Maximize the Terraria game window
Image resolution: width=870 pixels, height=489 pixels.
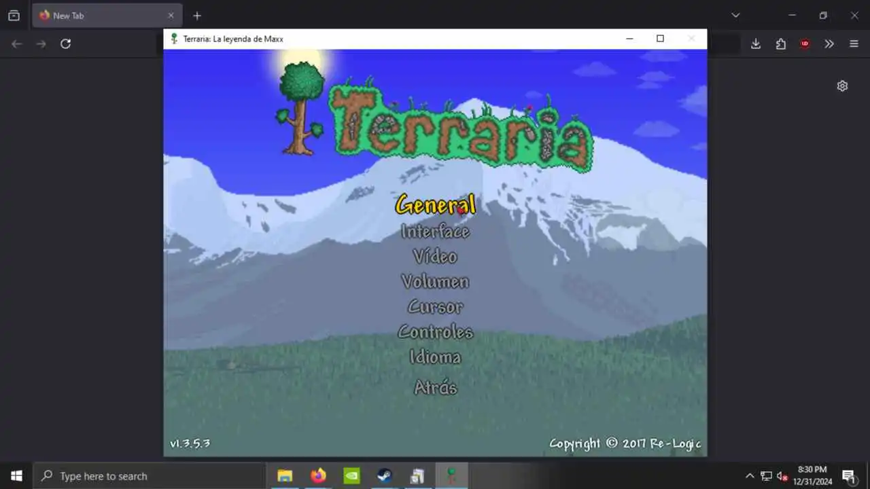660,39
